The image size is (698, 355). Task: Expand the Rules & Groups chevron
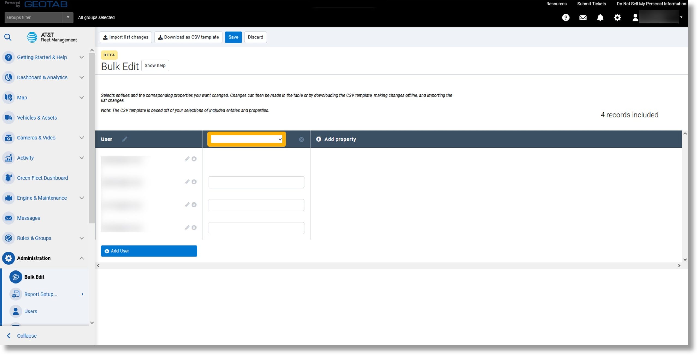[x=82, y=238]
